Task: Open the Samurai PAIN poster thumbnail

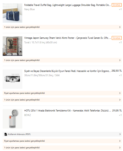Action: click(12, 46)
